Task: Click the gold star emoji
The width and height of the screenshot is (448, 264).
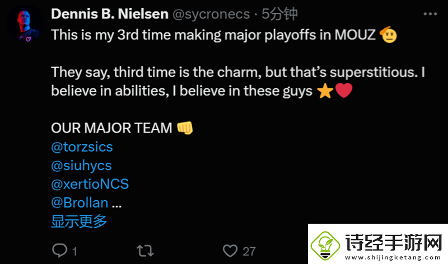Action: [x=325, y=91]
